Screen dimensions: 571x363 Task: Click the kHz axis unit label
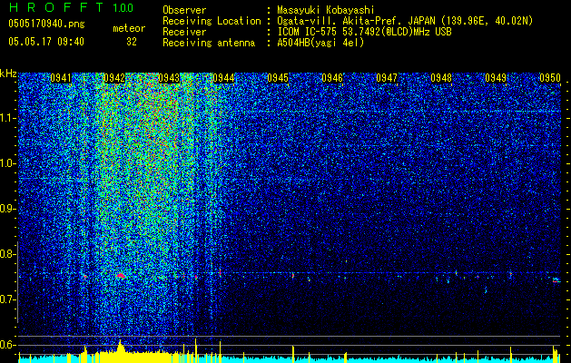[8, 74]
